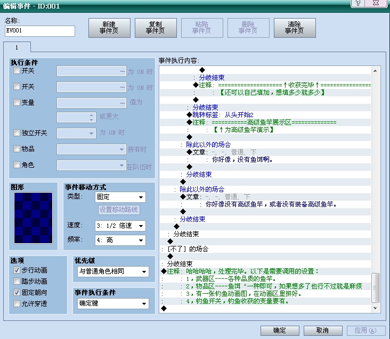Click the first 开关 selector ellipsis field

pyautogui.click(x=92, y=71)
